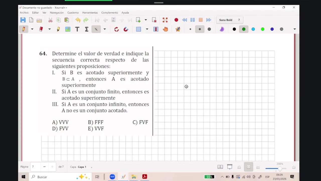Open the Ayuda menu
The height and width of the screenshot is (181, 321).
(125, 13)
